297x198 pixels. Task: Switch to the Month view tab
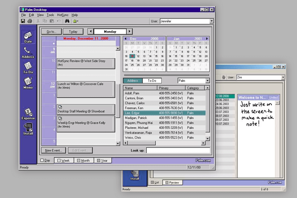click(84, 161)
